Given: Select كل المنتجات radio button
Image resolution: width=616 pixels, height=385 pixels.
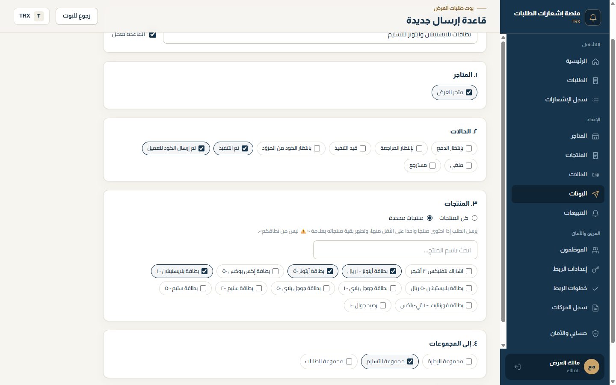Looking at the screenshot, I should click(474, 218).
